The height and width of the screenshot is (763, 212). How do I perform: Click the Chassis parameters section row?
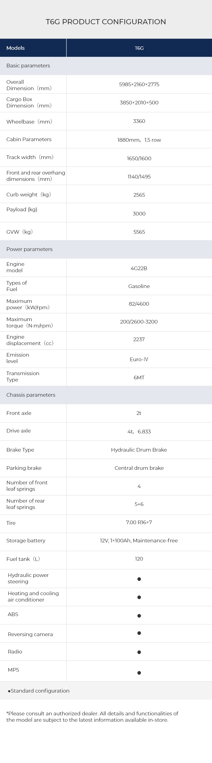31,395
